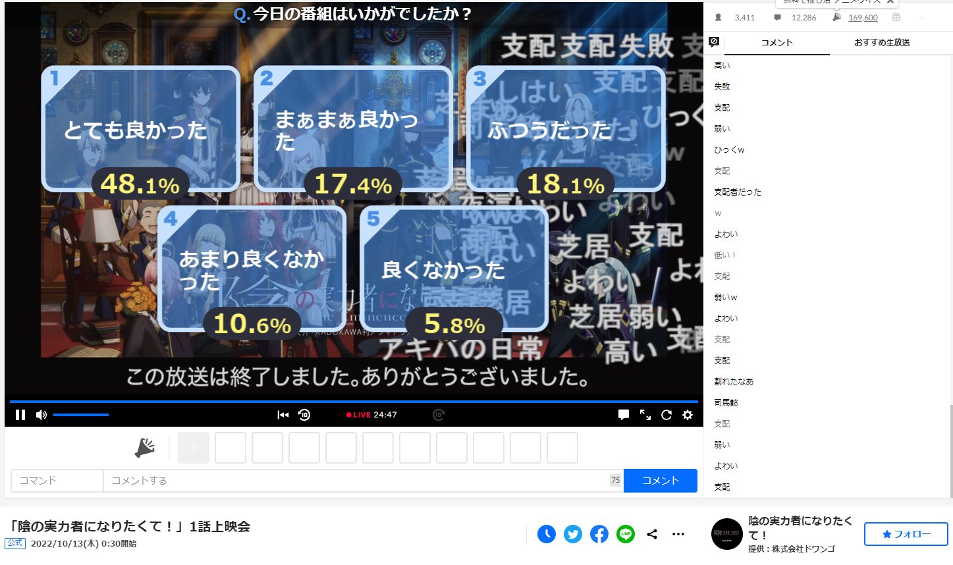Submit with the blue コメント button

[660, 481]
